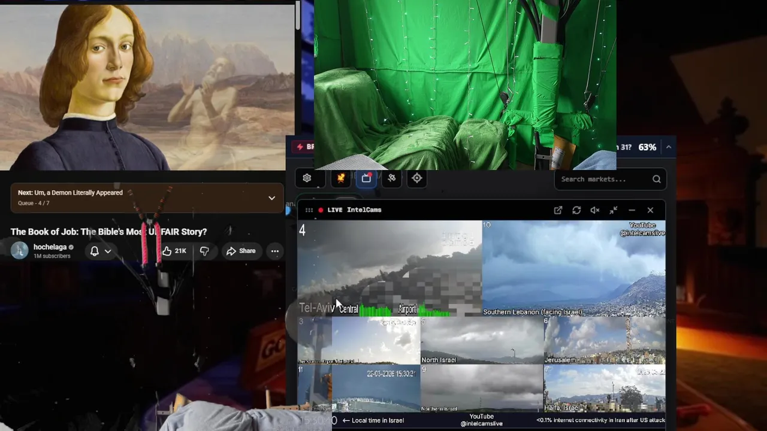The image size is (767, 431).
Task: Open IntelCams in external window icon
Action: [558, 210]
